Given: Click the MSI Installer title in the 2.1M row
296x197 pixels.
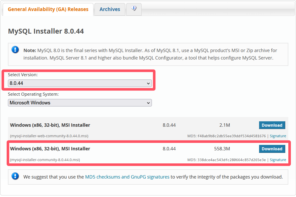Looking at the screenshot, I should (50, 125).
